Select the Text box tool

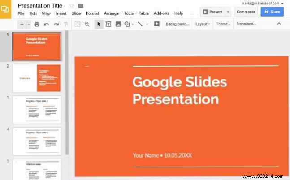[108, 24]
